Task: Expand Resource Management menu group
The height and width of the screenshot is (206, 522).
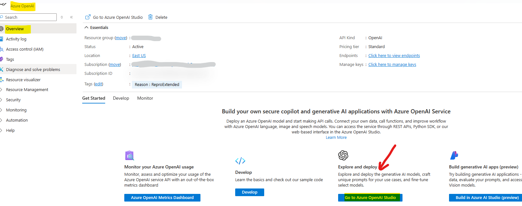Action: 1,90
